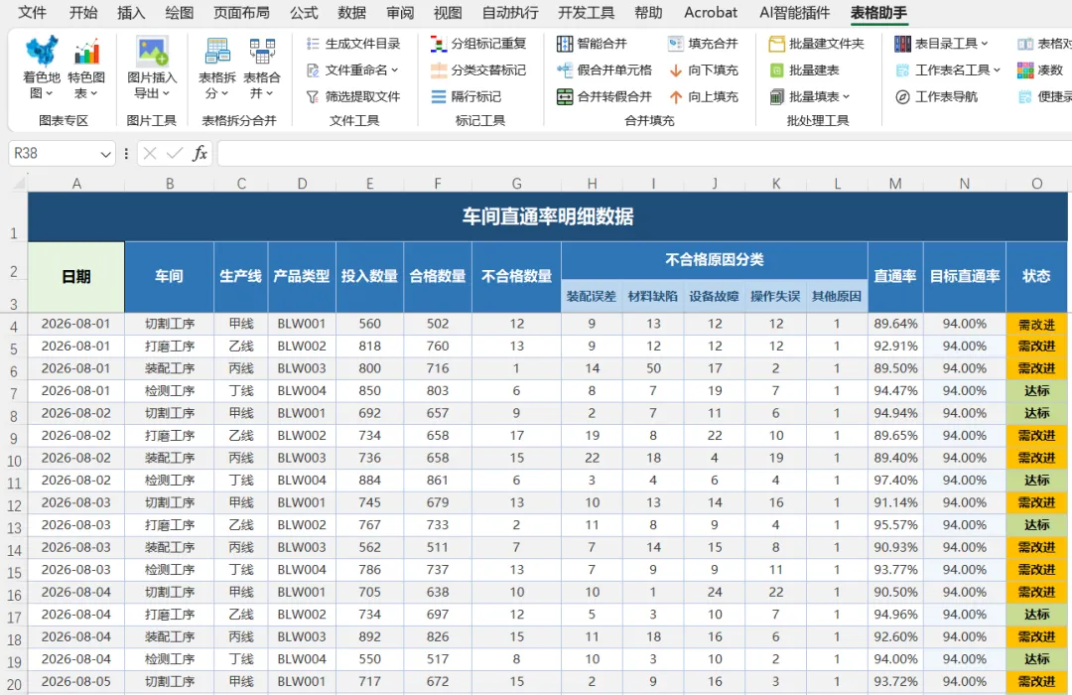Expand 表格拆分 dropdown chevron

[225, 93]
